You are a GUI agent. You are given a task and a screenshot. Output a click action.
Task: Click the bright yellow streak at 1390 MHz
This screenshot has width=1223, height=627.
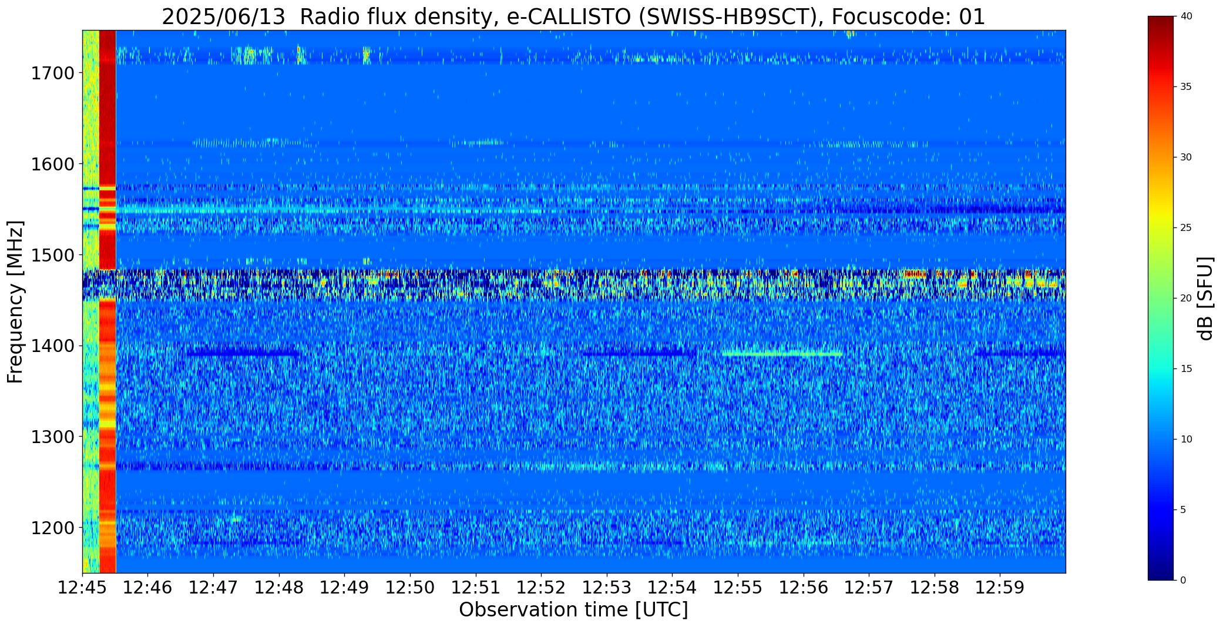[x=782, y=354]
